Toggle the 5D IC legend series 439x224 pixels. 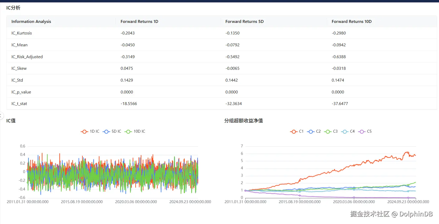pos(112,131)
